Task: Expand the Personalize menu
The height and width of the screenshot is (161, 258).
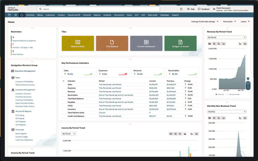Action: (x=229, y=22)
